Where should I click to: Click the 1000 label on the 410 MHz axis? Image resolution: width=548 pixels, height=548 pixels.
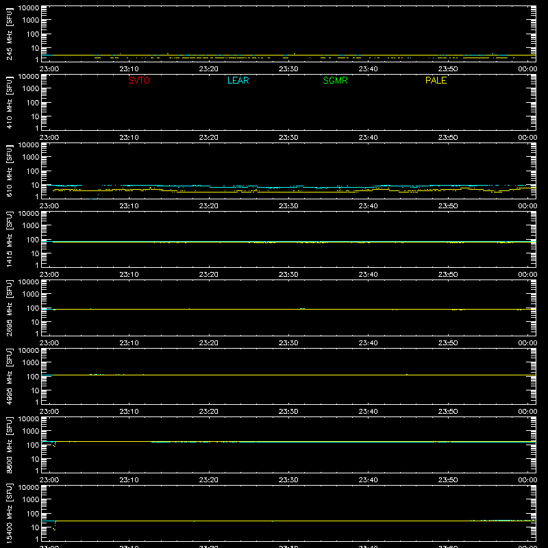pyautogui.click(x=31, y=89)
